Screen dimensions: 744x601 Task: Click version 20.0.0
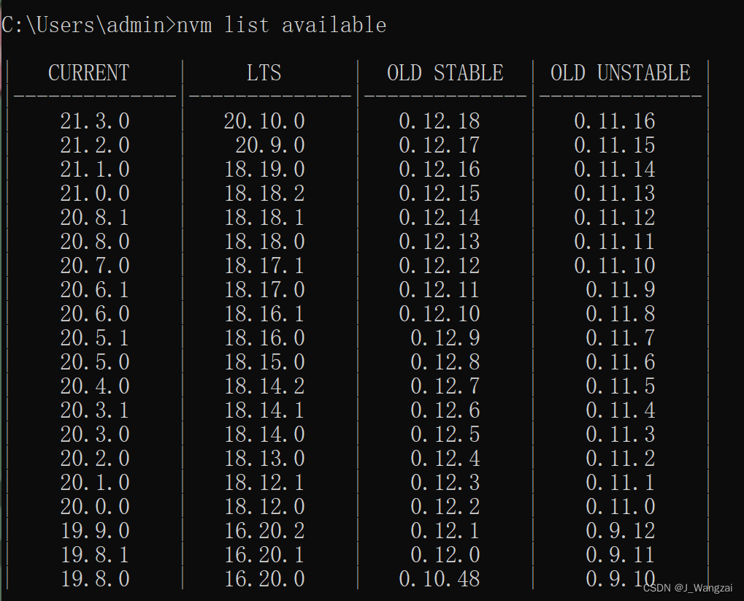click(95, 507)
